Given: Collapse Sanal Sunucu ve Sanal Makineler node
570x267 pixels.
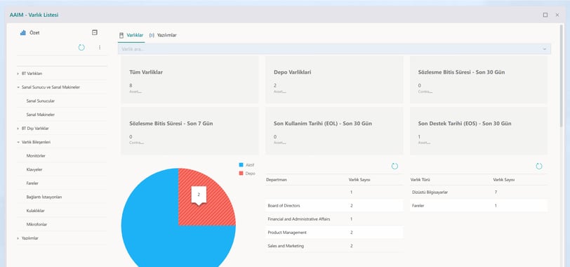Looking at the screenshot, I should [18, 87].
